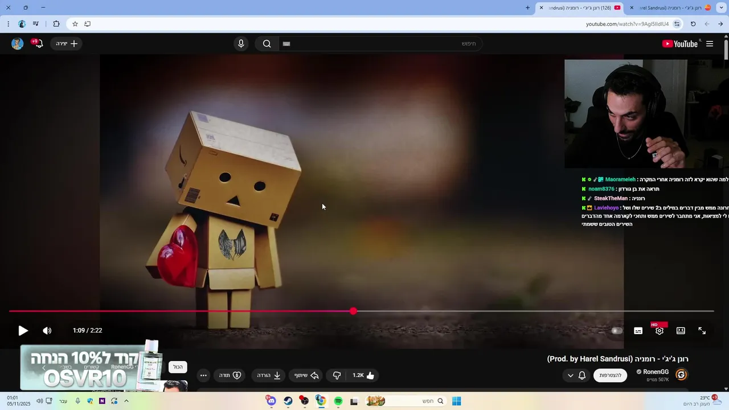
Task: Open Windows Start menu
Action: 456,401
